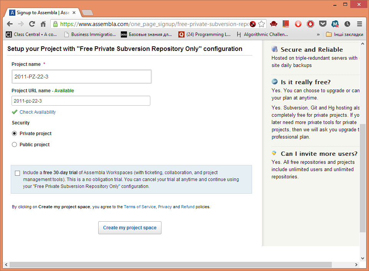Go back using browser back arrow
This screenshot has height=271, width=369.
point(10,24)
